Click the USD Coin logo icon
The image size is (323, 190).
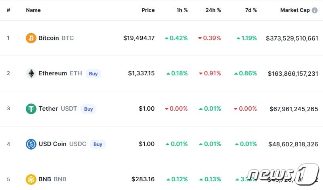click(31, 144)
